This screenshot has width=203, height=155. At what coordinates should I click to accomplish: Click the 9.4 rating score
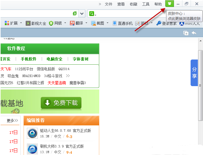pos(69,152)
